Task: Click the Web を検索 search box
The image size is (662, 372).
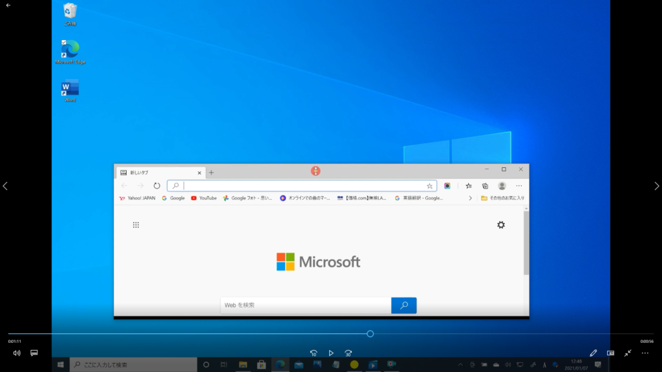Action: tap(305, 305)
